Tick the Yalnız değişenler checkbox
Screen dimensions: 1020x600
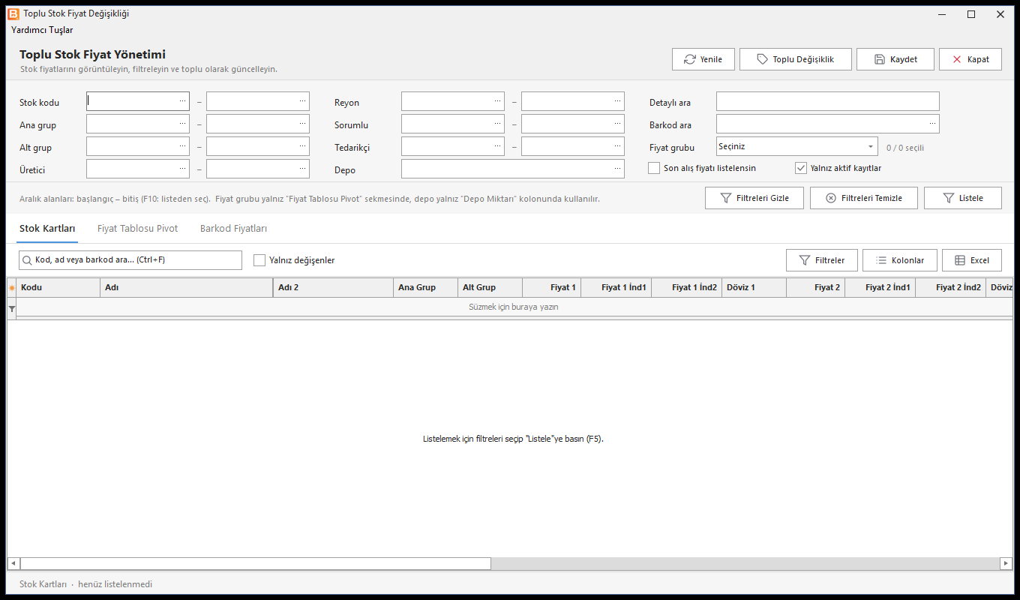259,260
